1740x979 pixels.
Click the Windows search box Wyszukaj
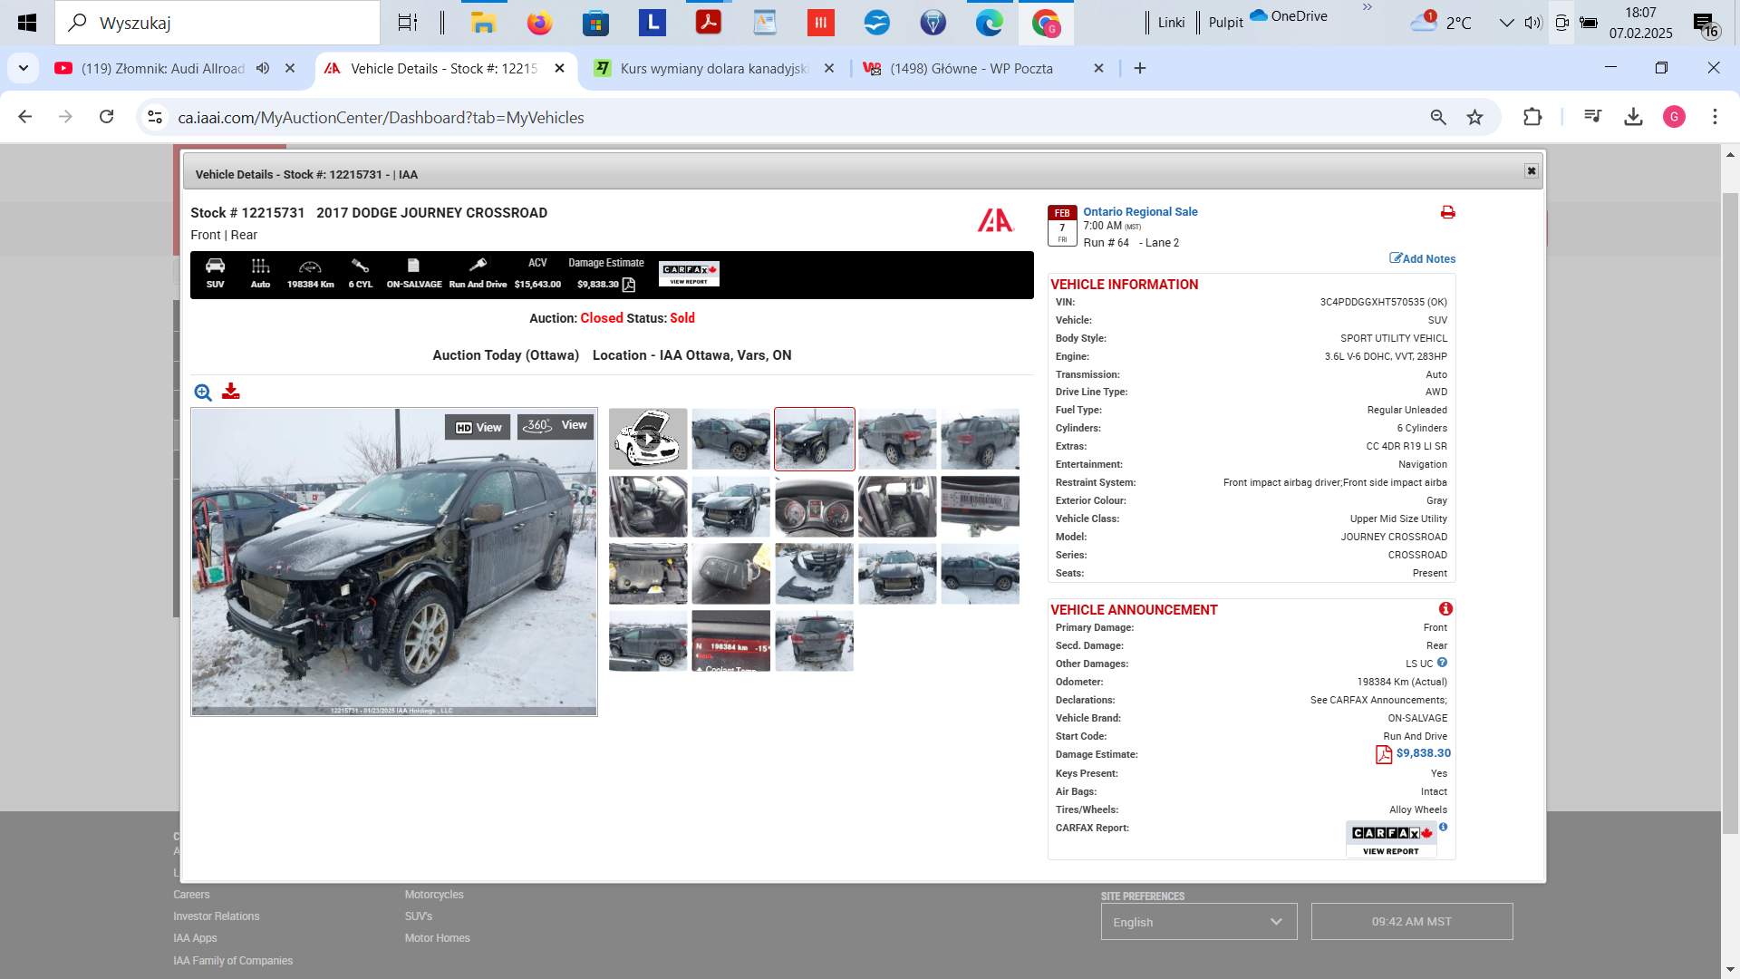pos(217,23)
